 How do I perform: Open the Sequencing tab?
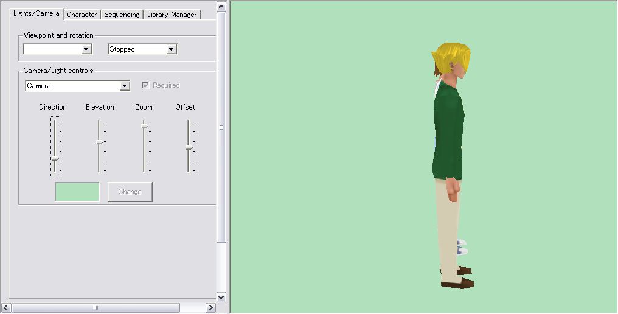pyautogui.click(x=122, y=15)
